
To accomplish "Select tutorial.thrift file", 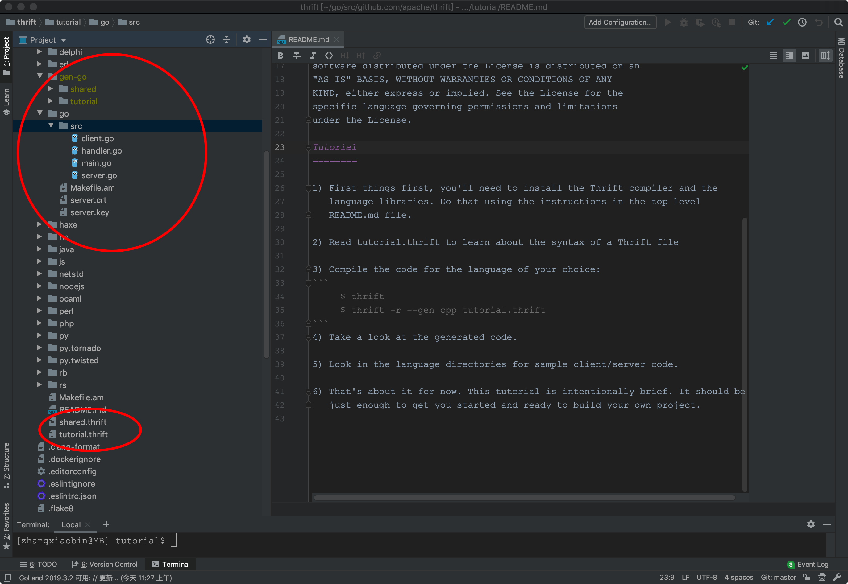I will [x=83, y=434].
